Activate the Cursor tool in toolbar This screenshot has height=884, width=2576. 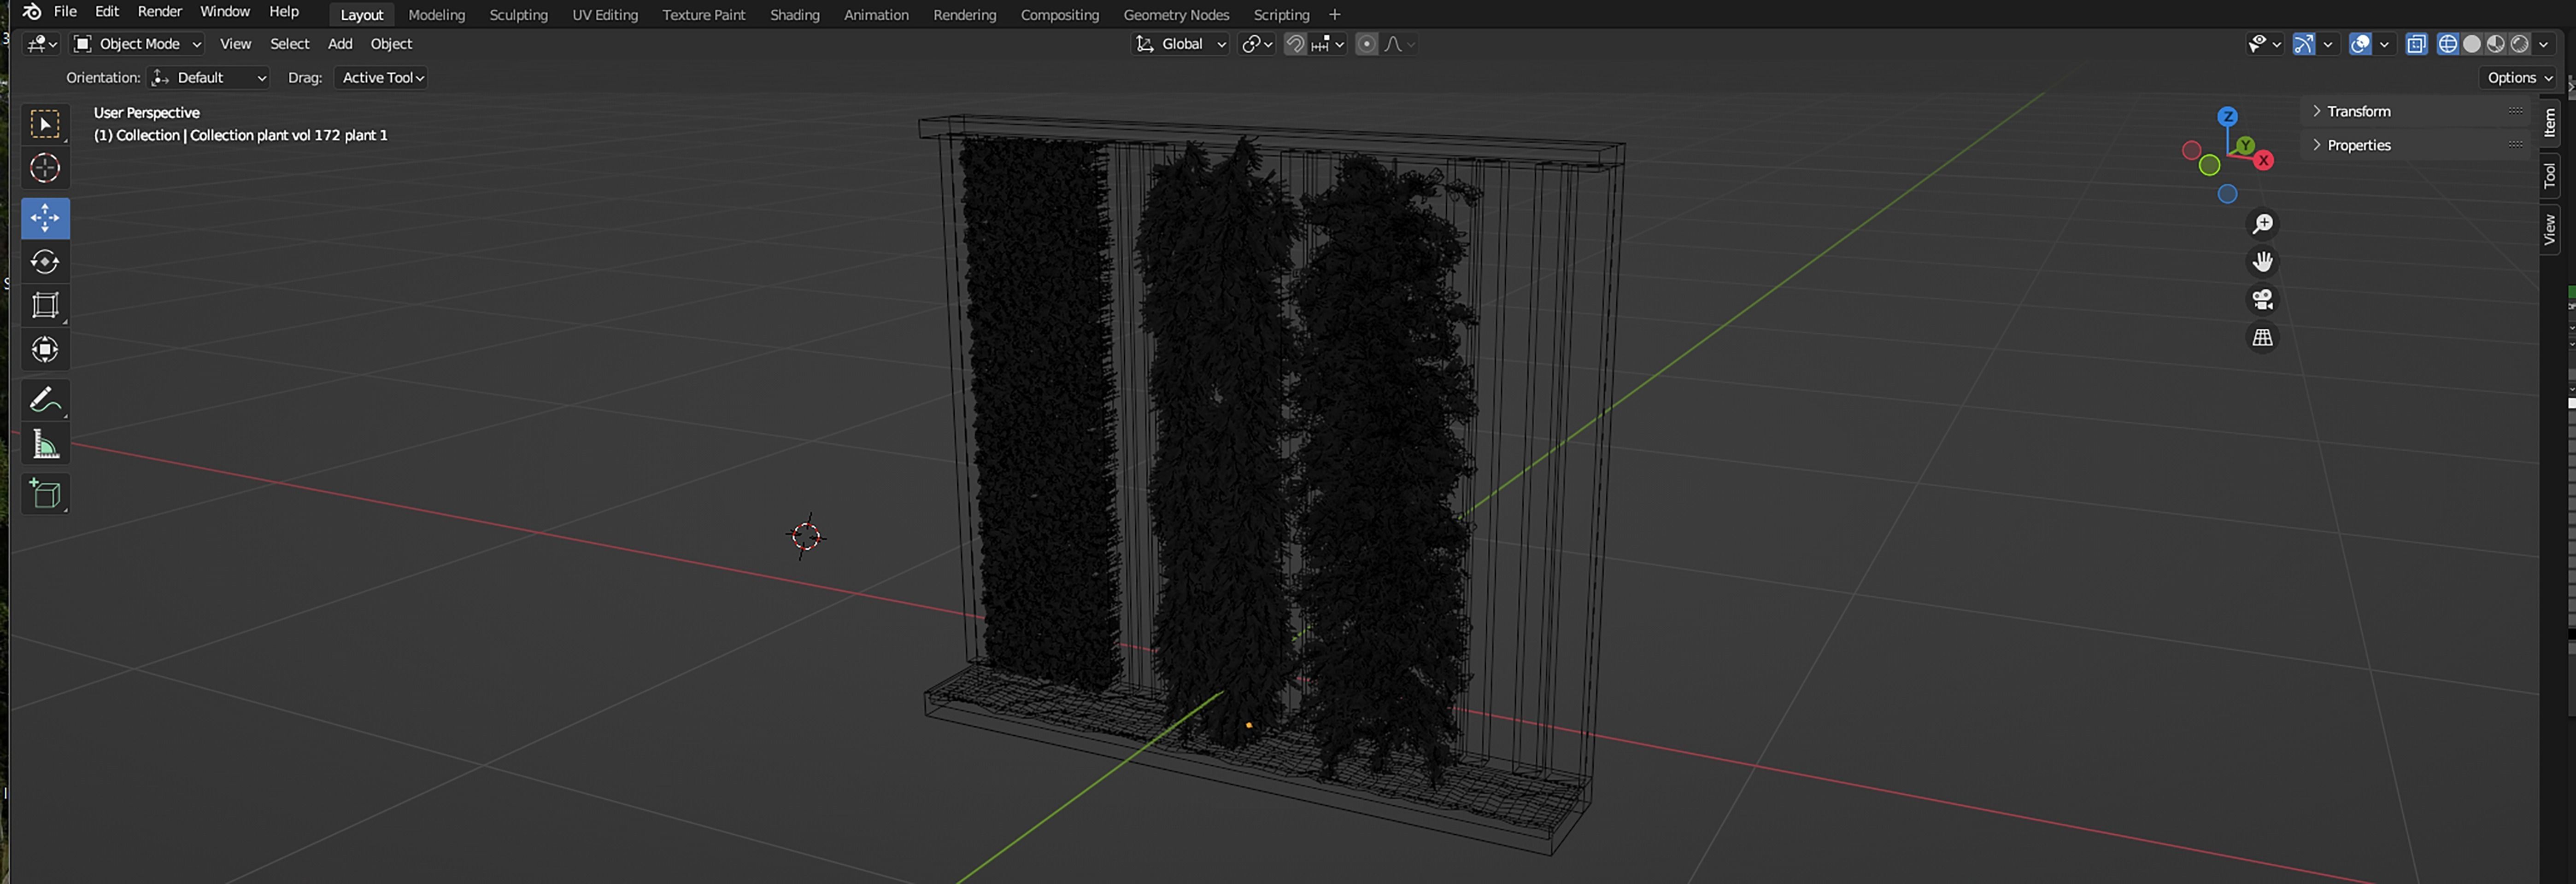coord(45,168)
